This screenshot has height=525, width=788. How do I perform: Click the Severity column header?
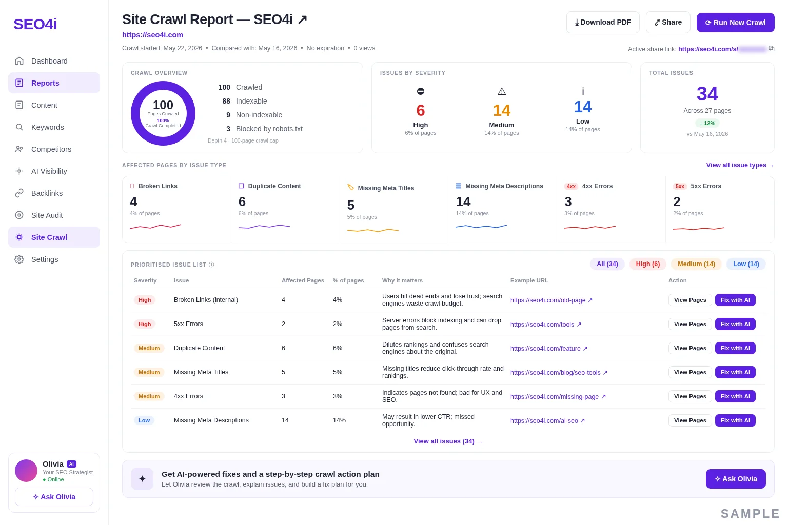[x=145, y=280]
